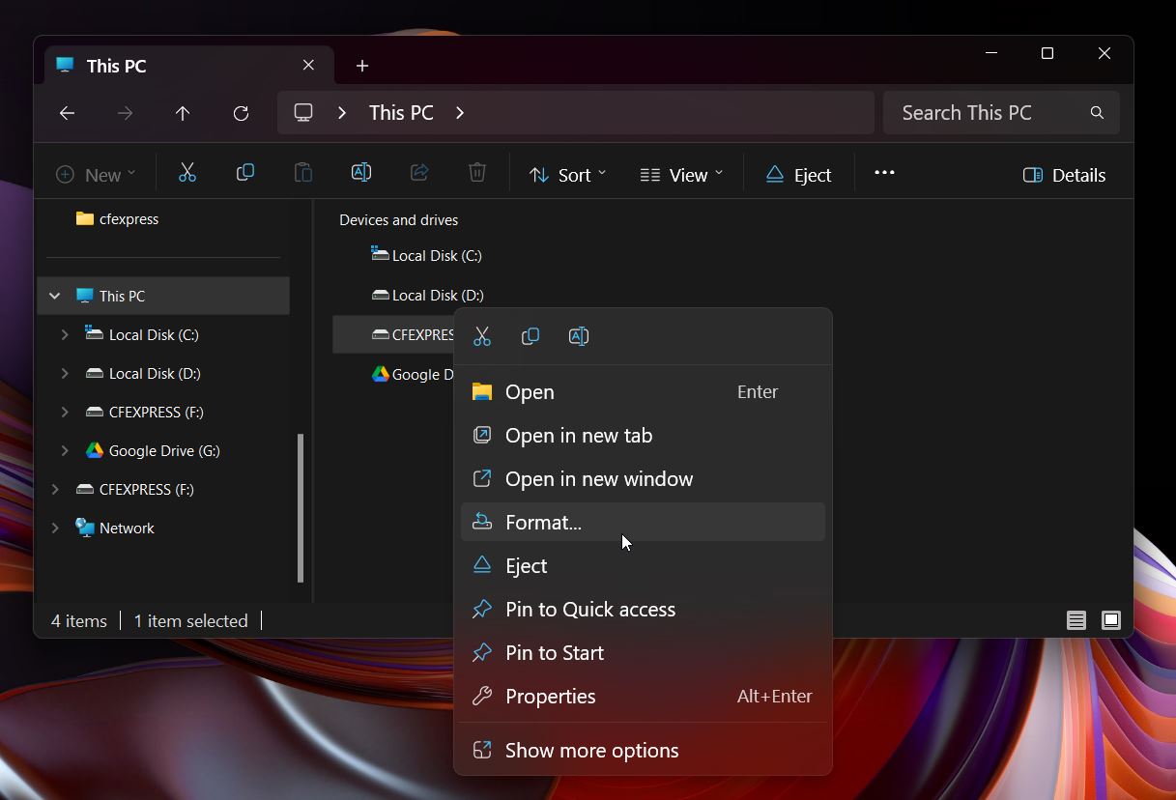Image resolution: width=1176 pixels, height=800 pixels.
Task: Select Local Disk (C:) in the drives list
Action: pyautogui.click(x=426, y=255)
